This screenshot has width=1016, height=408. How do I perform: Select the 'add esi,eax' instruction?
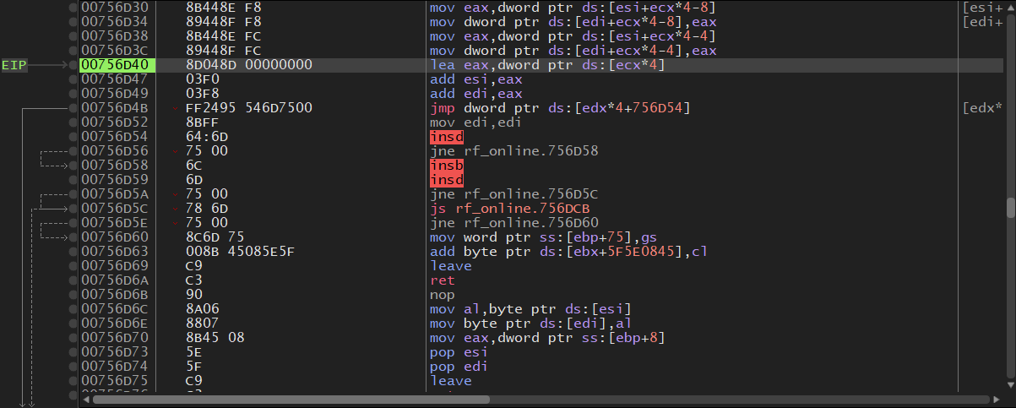tap(476, 79)
